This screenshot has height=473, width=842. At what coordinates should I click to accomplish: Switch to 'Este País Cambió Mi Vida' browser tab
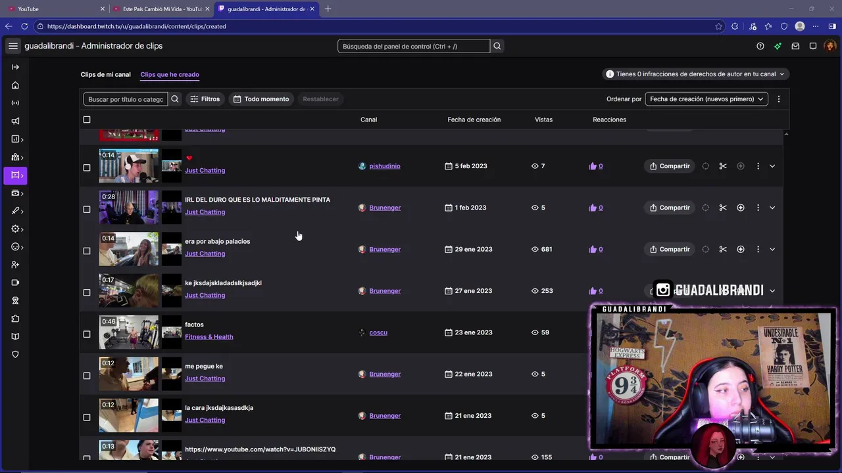161,9
